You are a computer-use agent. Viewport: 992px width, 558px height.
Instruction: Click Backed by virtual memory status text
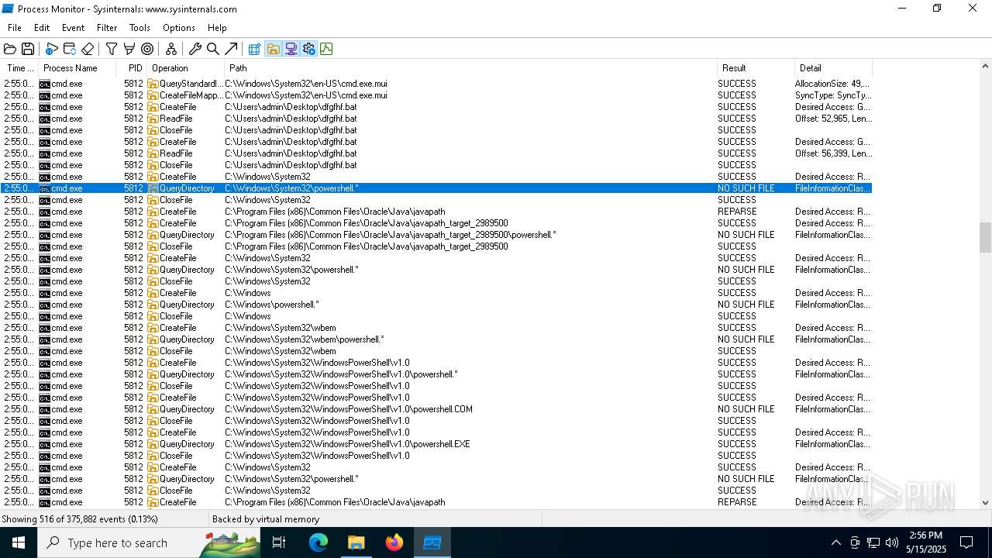click(x=266, y=519)
